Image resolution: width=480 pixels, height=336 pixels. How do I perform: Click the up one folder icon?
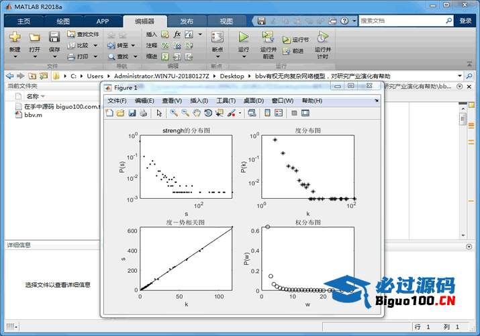(32, 76)
